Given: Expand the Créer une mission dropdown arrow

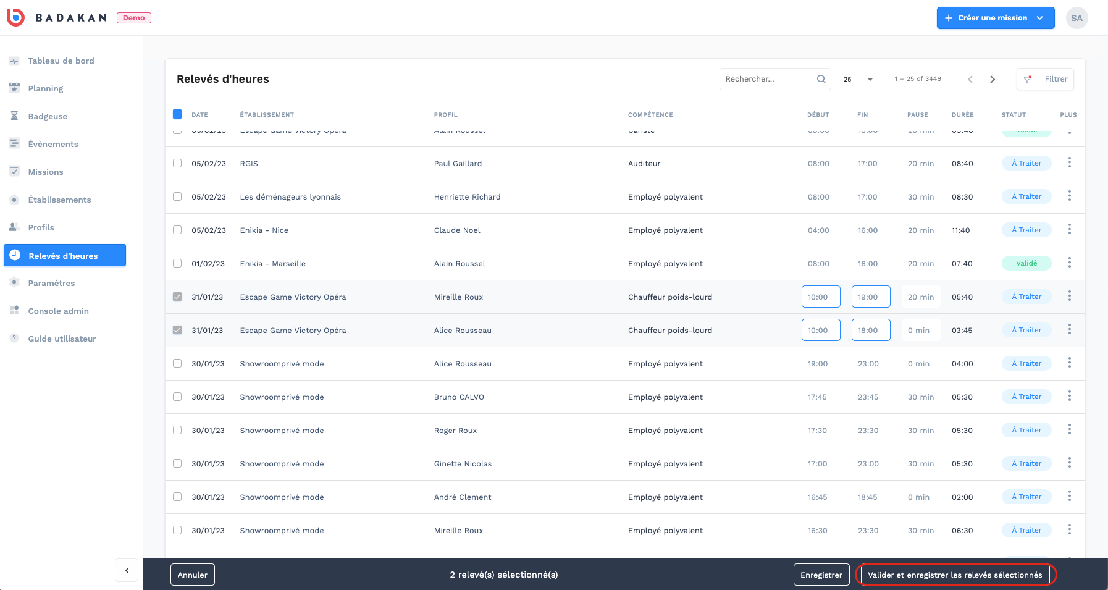Looking at the screenshot, I should coord(1040,18).
